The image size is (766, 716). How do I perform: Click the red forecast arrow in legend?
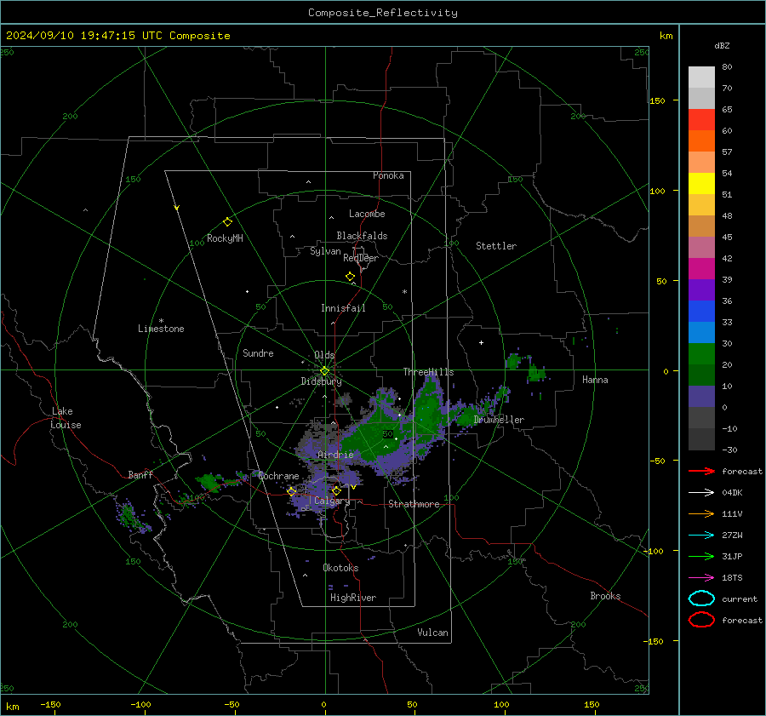pyautogui.click(x=701, y=471)
